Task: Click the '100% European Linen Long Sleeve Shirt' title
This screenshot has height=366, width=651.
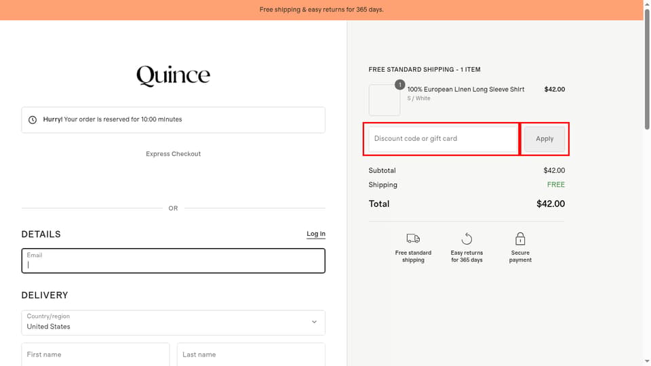Action: click(x=465, y=89)
